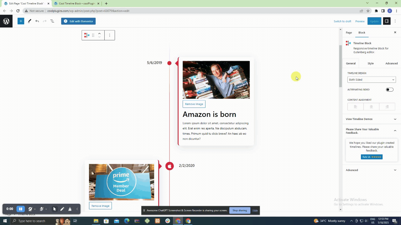Click the blue block inserter plus button
The image size is (401, 225).
pyautogui.click(x=21, y=21)
